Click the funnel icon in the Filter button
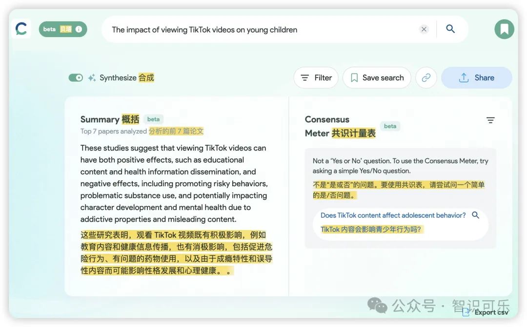The height and width of the screenshot is (327, 527). coord(305,77)
